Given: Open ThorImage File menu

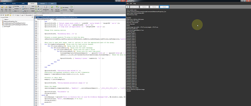Looking at the screenshot, I should click(x=128, y=3).
